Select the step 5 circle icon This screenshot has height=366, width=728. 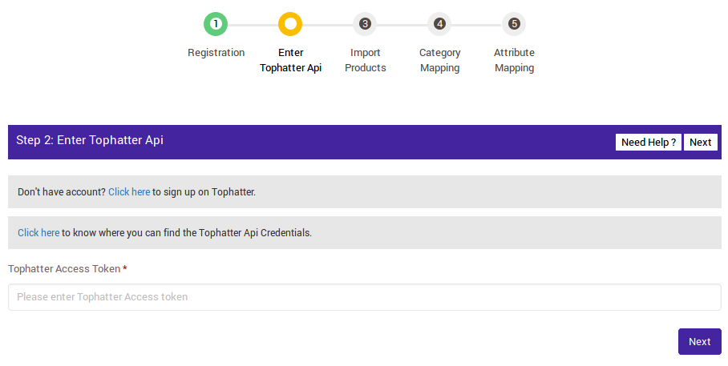514,24
